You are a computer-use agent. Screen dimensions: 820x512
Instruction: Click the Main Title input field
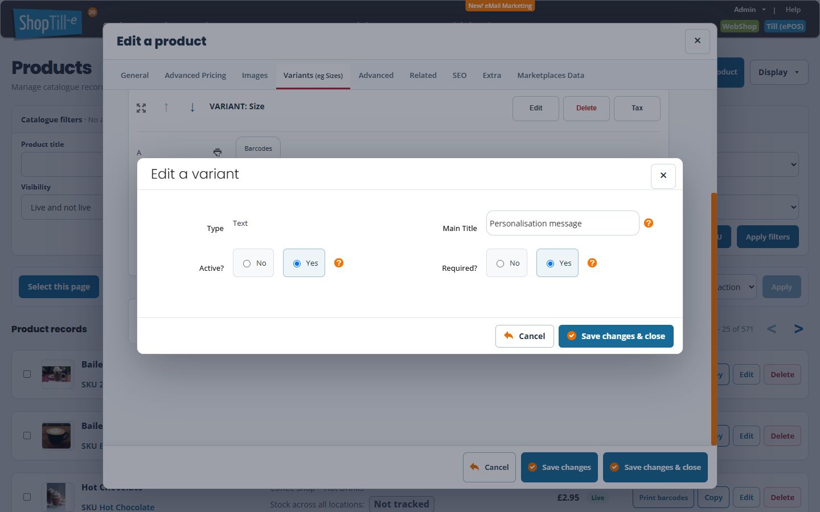[x=563, y=223]
